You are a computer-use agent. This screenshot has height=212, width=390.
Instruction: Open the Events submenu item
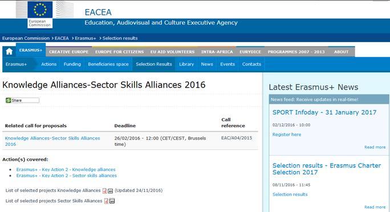[x=227, y=64]
